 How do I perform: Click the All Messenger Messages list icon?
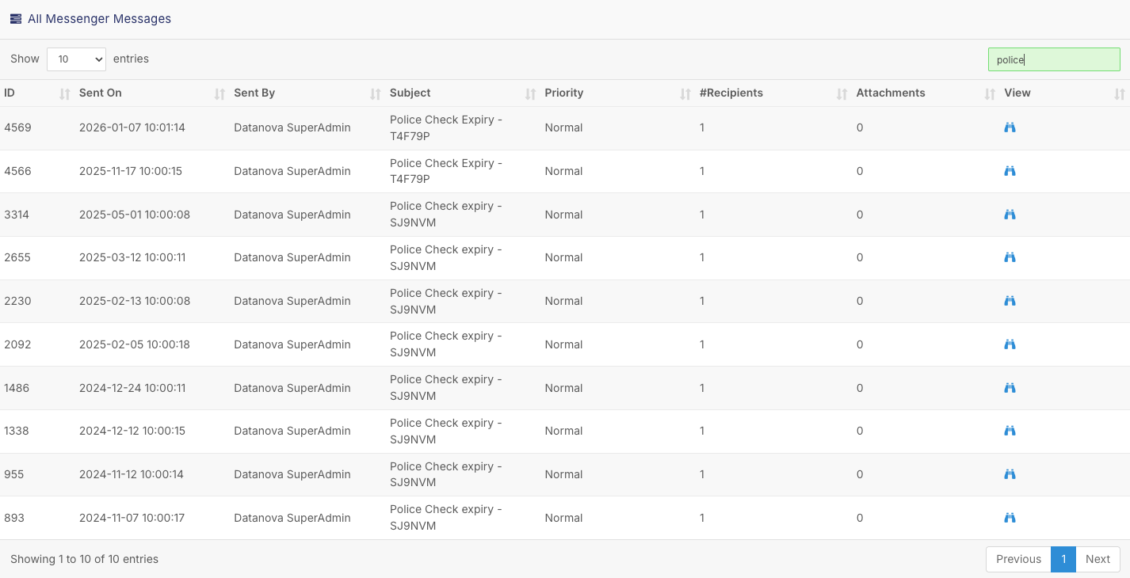pyautogui.click(x=16, y=19)
